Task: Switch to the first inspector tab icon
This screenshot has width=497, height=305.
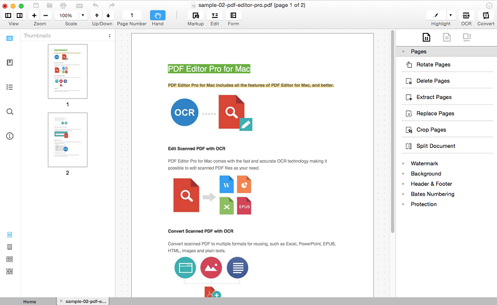Action: point(426,37)
